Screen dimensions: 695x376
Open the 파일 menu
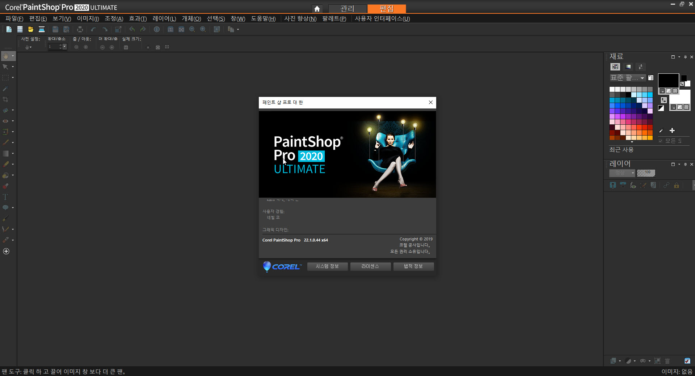(x=14, y=18)
